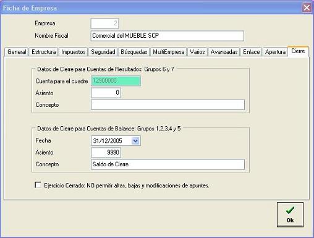Click the Fecha label
Viewport: 314px width, 238px height.
click(x=43, y=140)
